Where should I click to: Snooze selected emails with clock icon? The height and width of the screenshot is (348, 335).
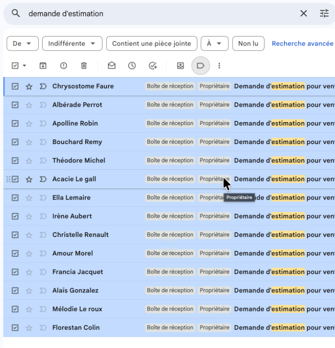pos(132,66)
